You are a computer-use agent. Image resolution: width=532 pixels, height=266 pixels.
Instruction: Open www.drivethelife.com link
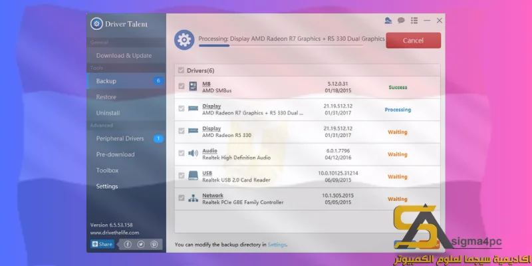pos(114,233)
